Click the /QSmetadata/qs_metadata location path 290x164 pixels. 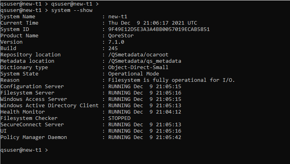[144, 61]
